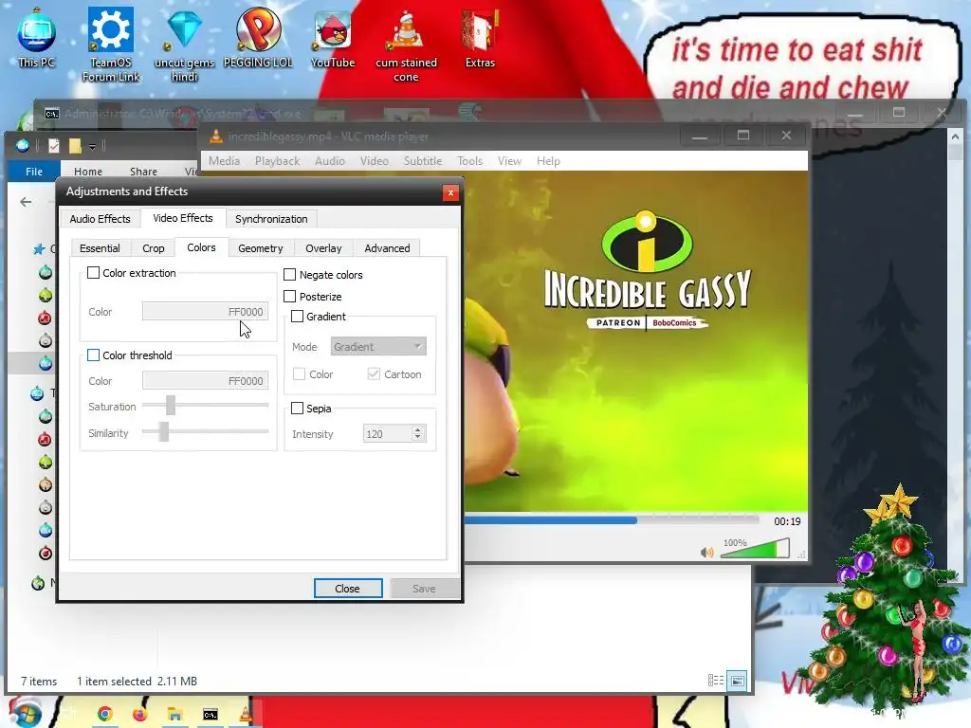Viewport: 971px width, 728px height.
Task: Click the Close button in the dialog
Action: pos(347,588)
